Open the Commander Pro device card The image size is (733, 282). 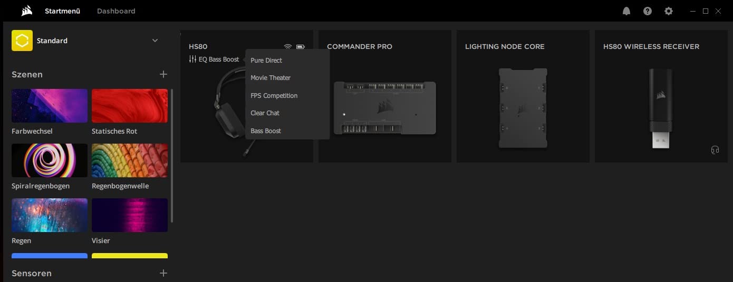385,96
